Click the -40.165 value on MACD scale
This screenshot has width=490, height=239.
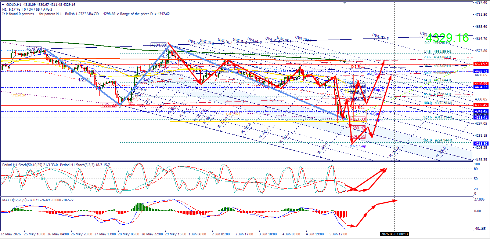pyautogui.click(x=480, y=228)
